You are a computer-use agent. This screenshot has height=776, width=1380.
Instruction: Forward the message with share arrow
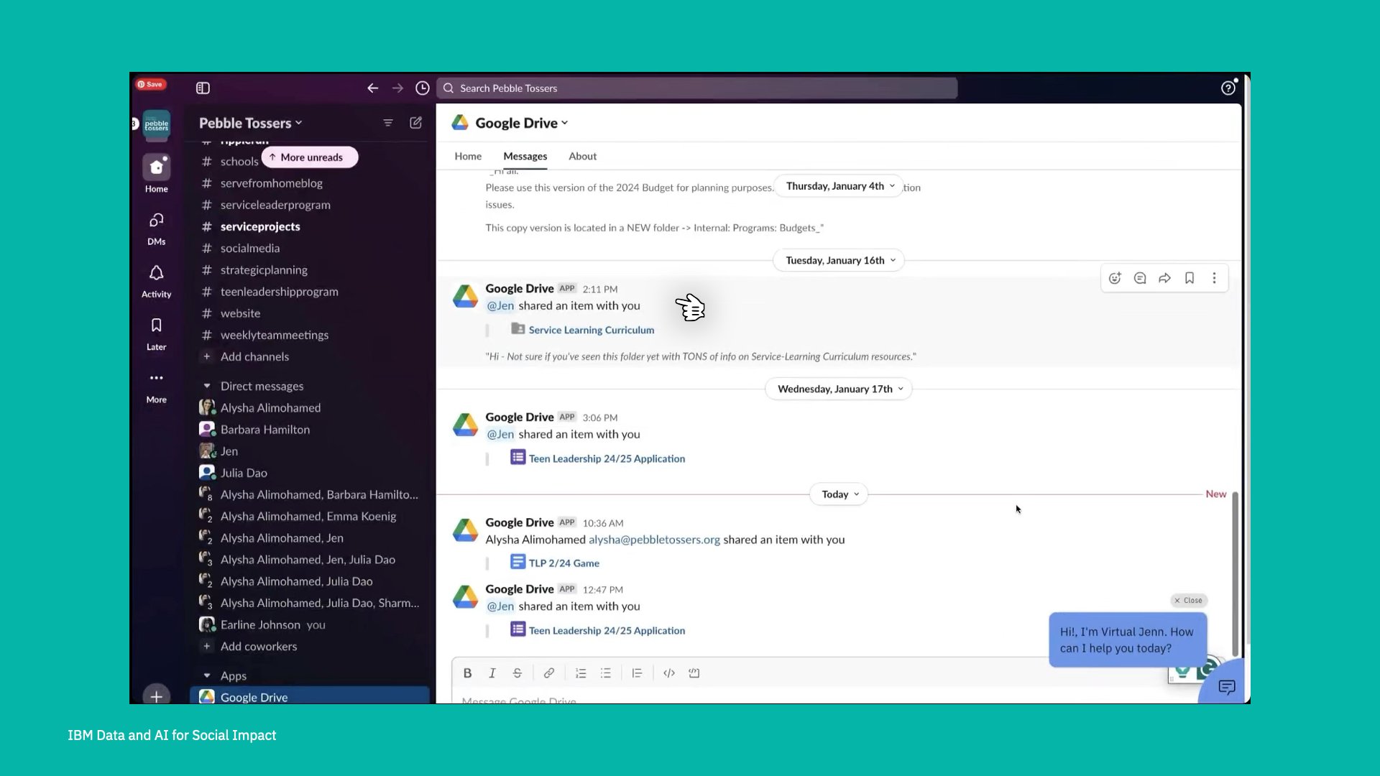click(1164, 278)
